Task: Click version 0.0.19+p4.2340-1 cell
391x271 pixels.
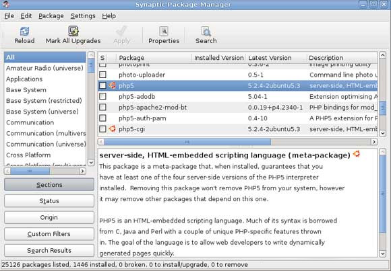Action: [x=275, y=107]
